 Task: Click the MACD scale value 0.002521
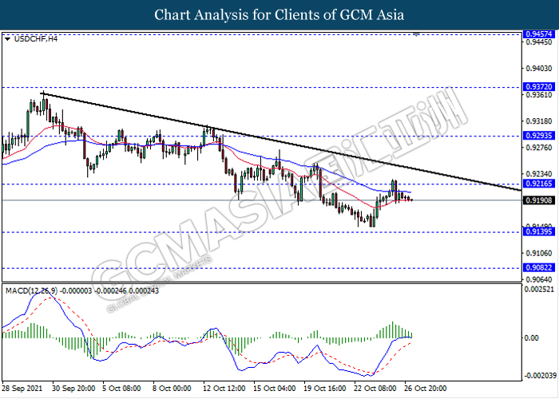click(539, 289)
